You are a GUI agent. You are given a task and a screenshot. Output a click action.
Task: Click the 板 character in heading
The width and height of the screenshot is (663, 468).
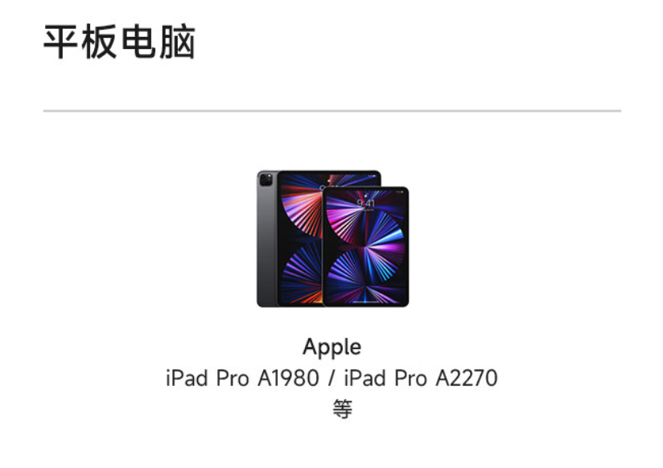(100, 42)
